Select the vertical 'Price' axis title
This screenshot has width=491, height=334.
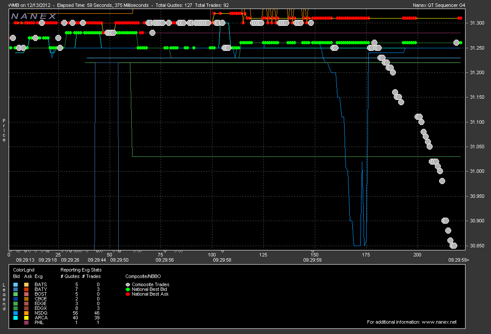(4, 130)
